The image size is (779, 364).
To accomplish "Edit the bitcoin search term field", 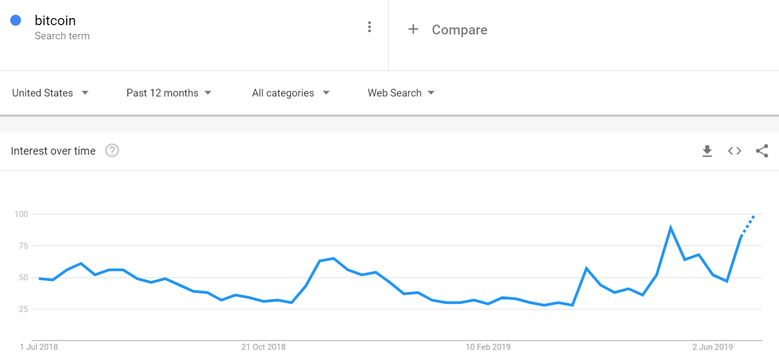I will pos(55,21).
